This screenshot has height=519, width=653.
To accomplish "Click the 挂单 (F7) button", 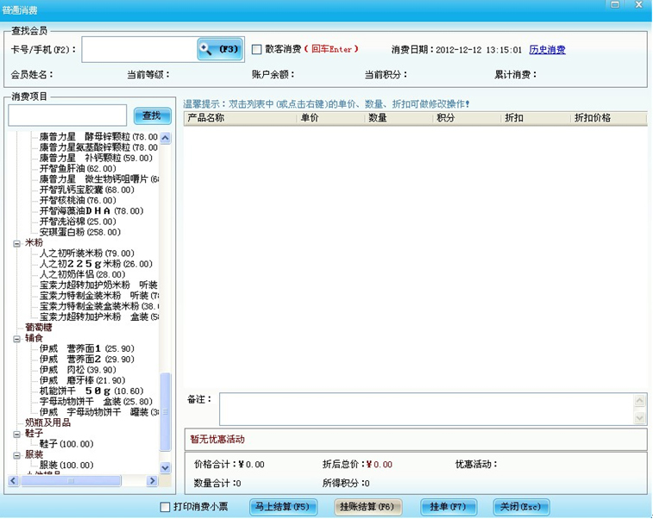I will click(x=449, y=507).
